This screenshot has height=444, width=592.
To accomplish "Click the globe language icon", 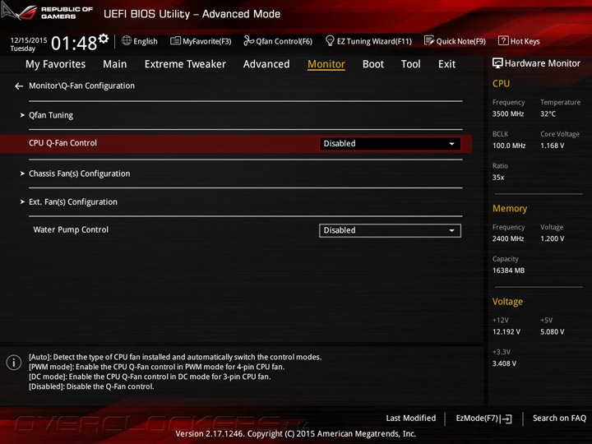I will (127, 41).
